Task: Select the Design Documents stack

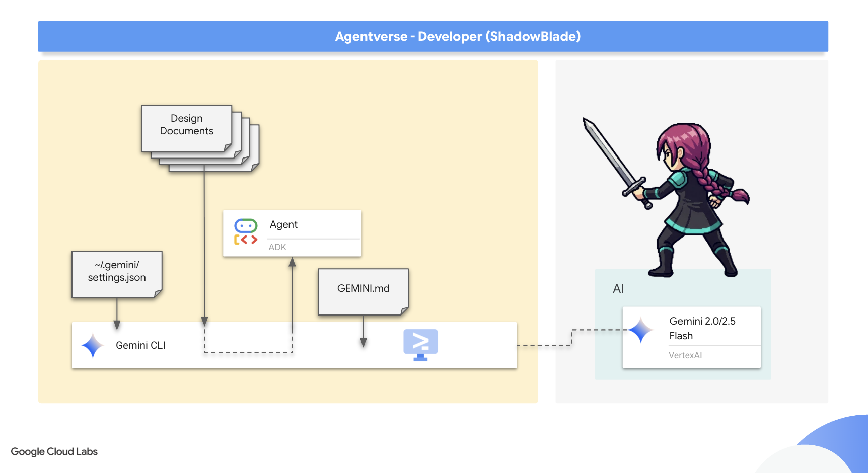Action: click(187, 128)
